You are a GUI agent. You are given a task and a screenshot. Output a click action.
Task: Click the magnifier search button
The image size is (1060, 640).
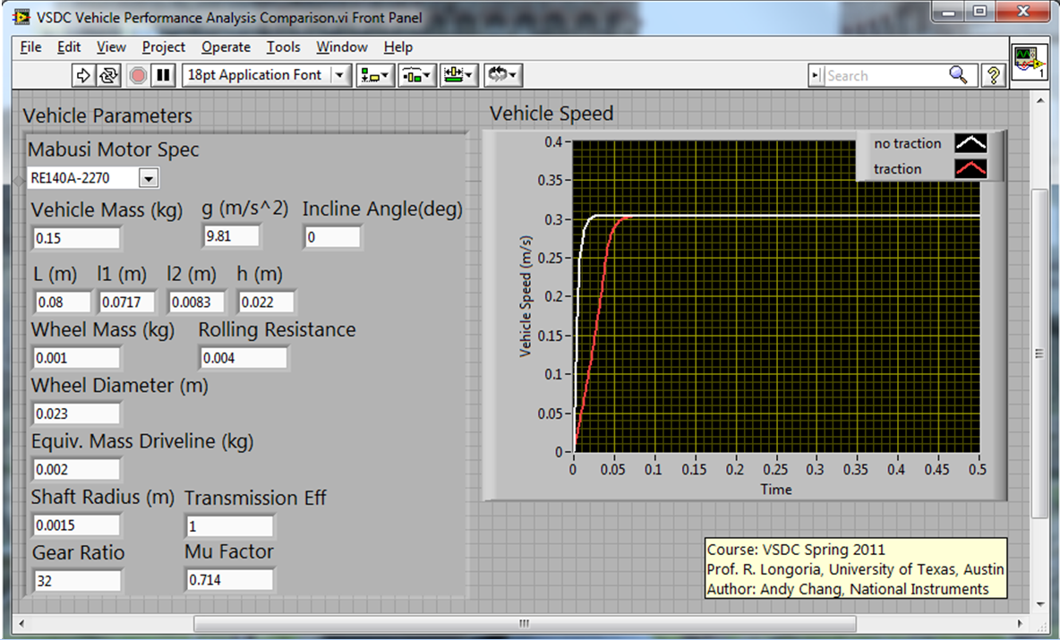[x=958, y=75]
